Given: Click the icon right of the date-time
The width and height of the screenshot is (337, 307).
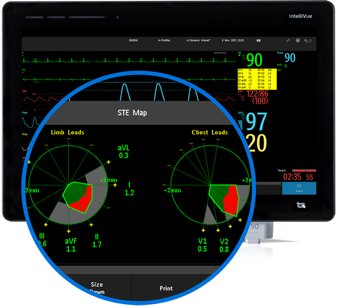Looking at the screenshot, I should pyautogui.click(x=259, y=41).
